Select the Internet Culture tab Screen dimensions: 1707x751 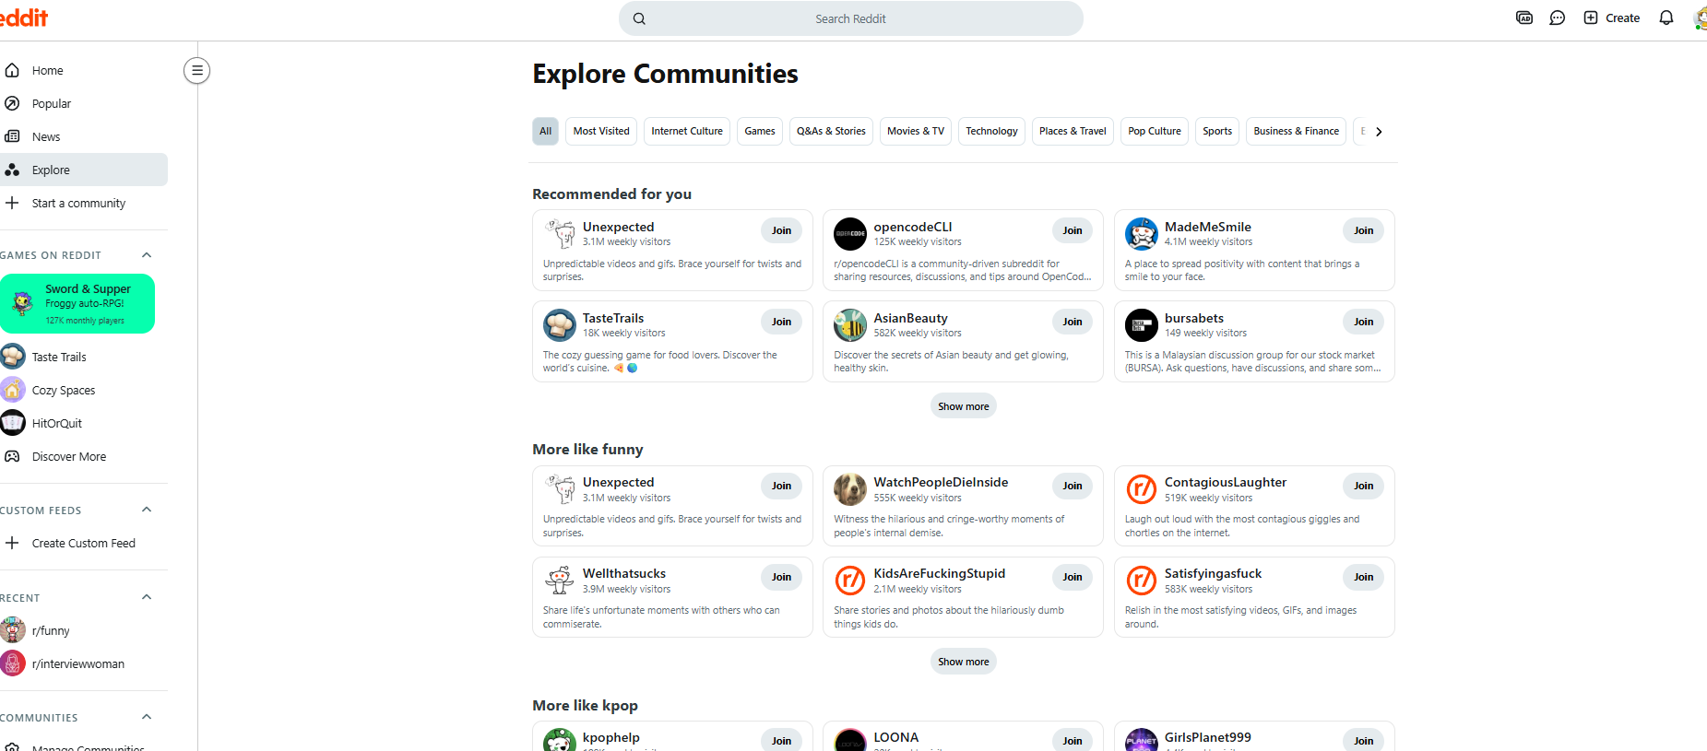click(687, 131)
